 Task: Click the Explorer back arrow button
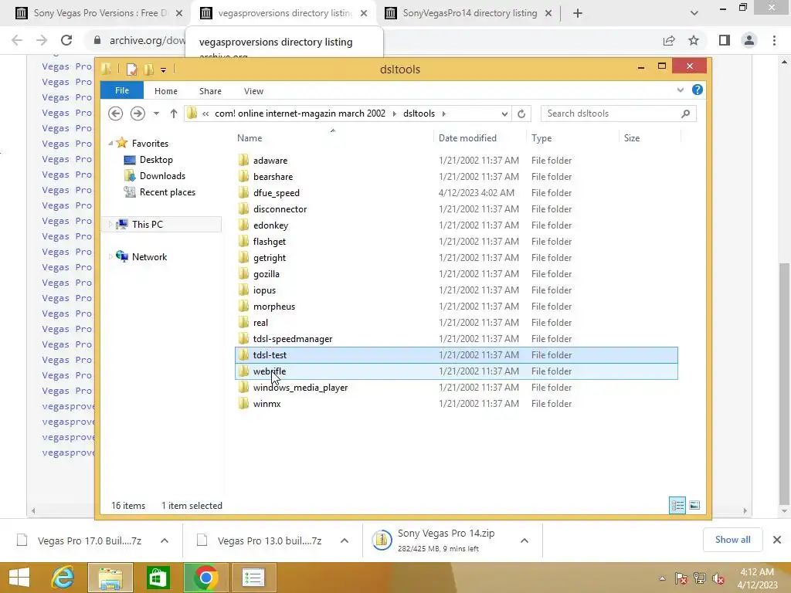point(116,114)
